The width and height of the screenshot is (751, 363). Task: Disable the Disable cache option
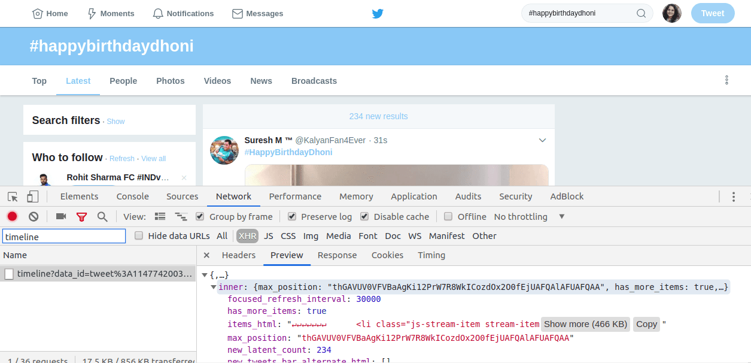(364, 216)
